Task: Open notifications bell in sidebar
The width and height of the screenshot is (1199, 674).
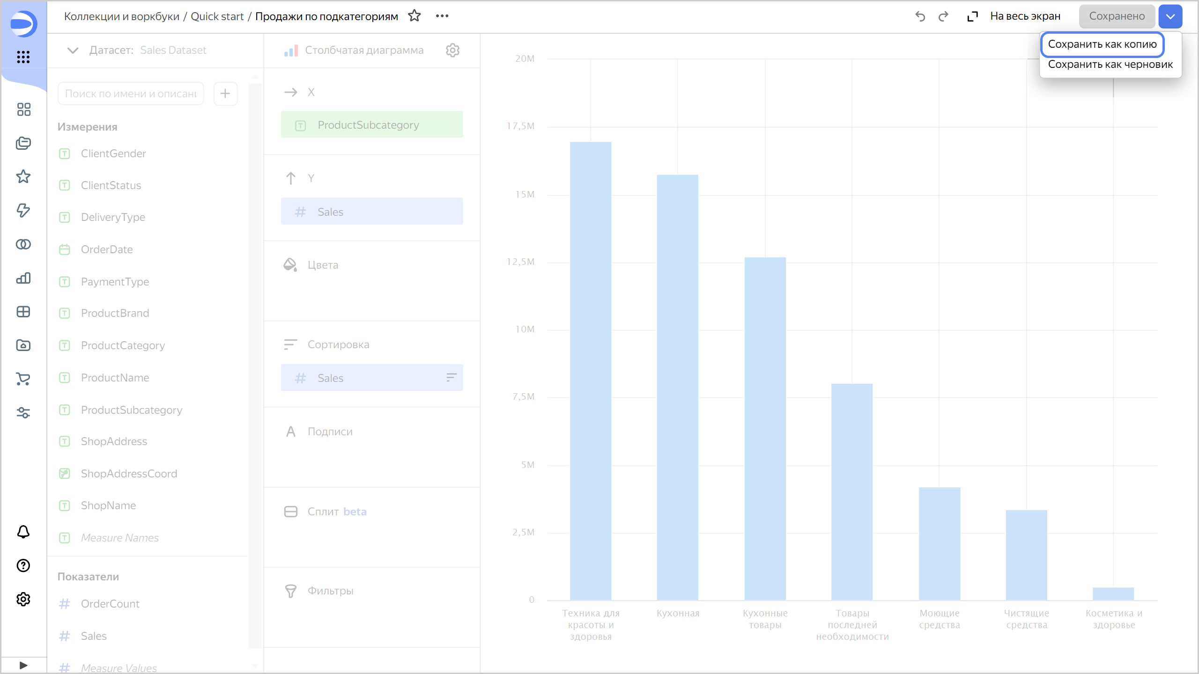Action: click(23, 532)
